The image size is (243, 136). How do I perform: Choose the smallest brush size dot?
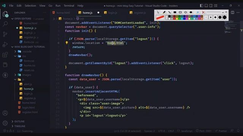(x=206, y=17)
